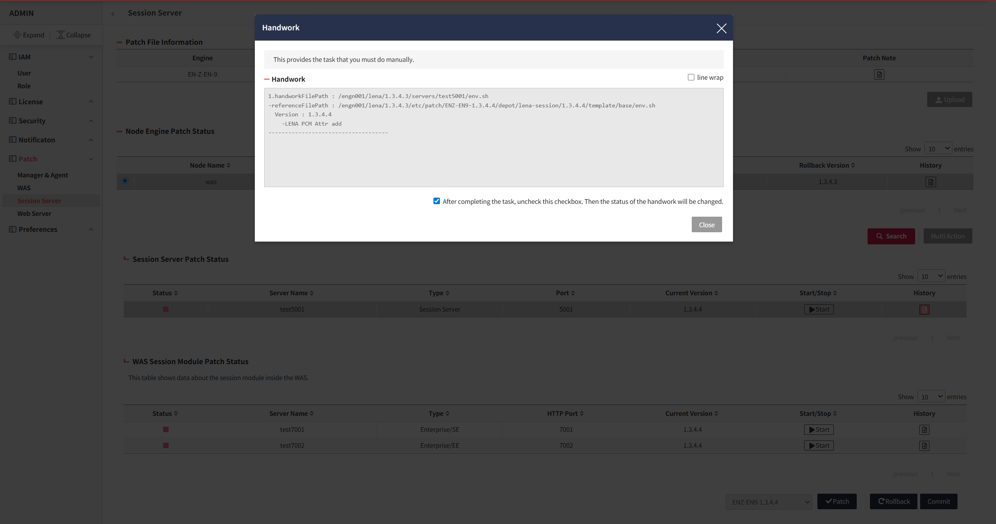Open Node Engine entries count dropdown

[938, 149]
